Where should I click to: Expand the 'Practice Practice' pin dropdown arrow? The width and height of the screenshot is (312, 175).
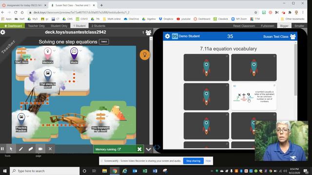pyautogui.click(x=28, y=116)
